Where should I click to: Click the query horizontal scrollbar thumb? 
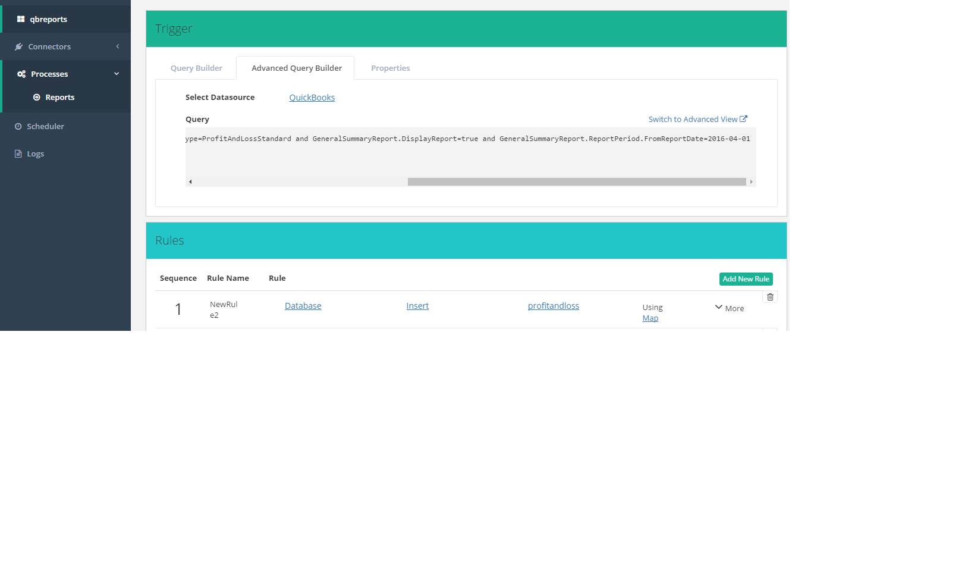coord(576,182)
